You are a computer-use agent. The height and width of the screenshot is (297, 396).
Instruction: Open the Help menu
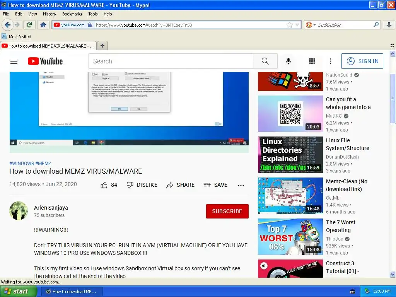(x=108, y=14)
